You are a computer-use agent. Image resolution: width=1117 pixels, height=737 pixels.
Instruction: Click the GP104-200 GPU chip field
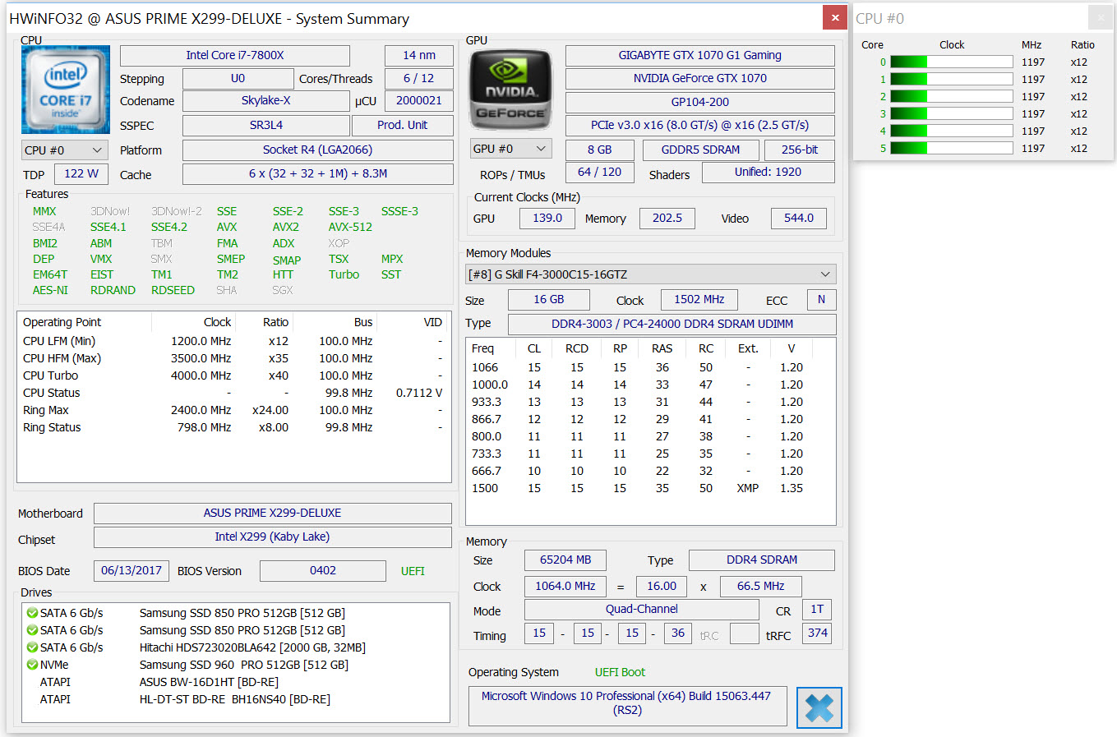click(700, 102)
